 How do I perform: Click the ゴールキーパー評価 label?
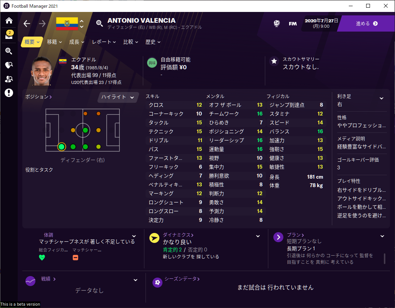tap(358, 160)
